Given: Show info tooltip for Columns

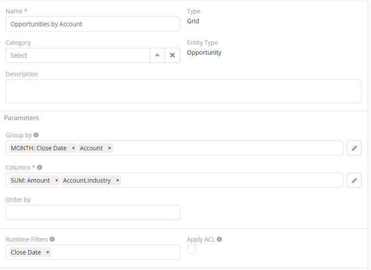Looking at the screenshot, I should 40,167.
